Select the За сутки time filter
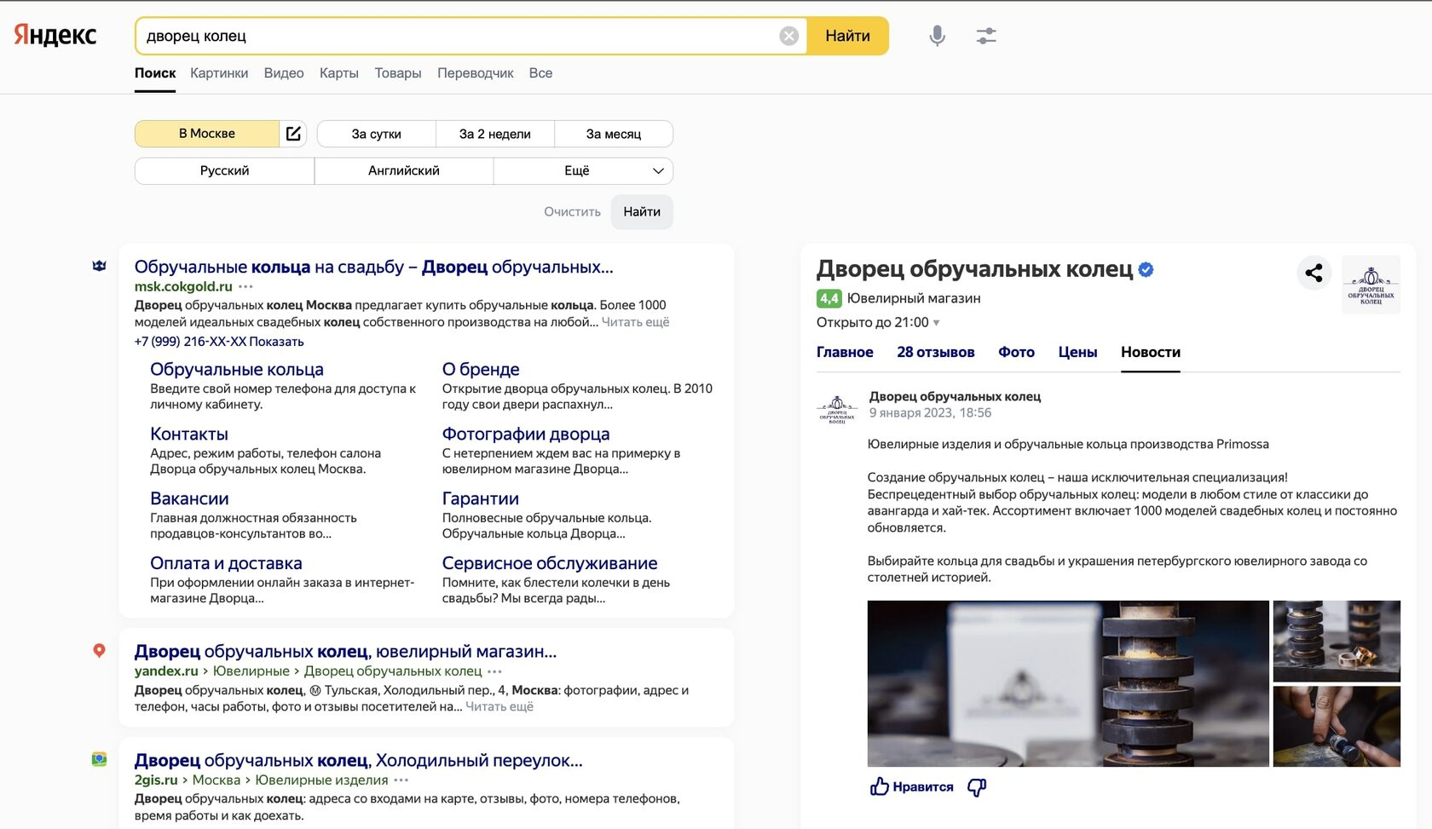This screenshot has height=829, width=1432. [x=376, y=134]
